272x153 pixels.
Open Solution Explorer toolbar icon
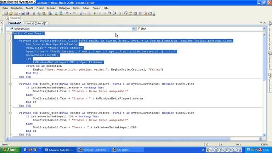(126, 13)
